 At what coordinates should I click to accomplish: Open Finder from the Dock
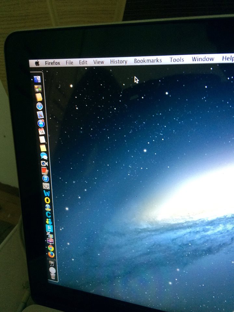[x=37, y=79]
